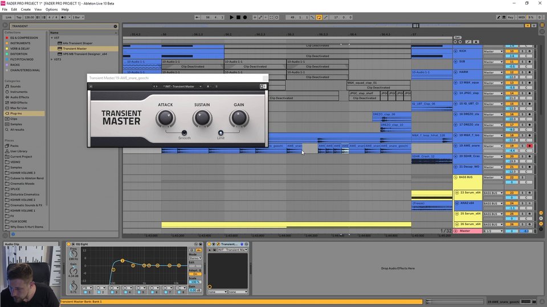
Task: Click the GAIN knob in Transient Master
Action: coord(239,118)
